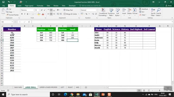
Task: Click the fill color yellow swatch button
Action: [x=39, y=14]
